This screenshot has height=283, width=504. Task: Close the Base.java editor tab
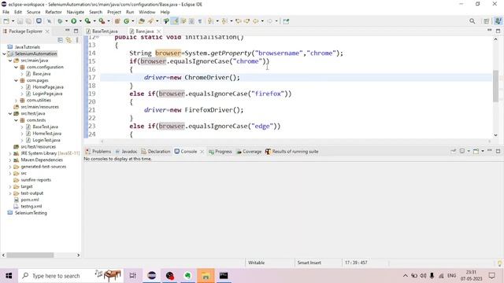coord(159,31)
